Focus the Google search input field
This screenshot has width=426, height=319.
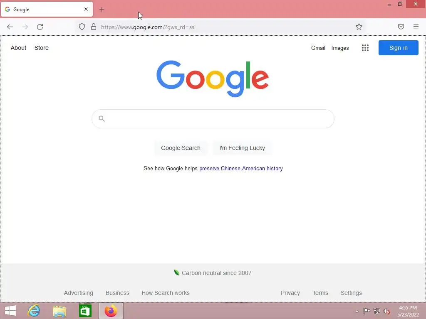[213, 119]
